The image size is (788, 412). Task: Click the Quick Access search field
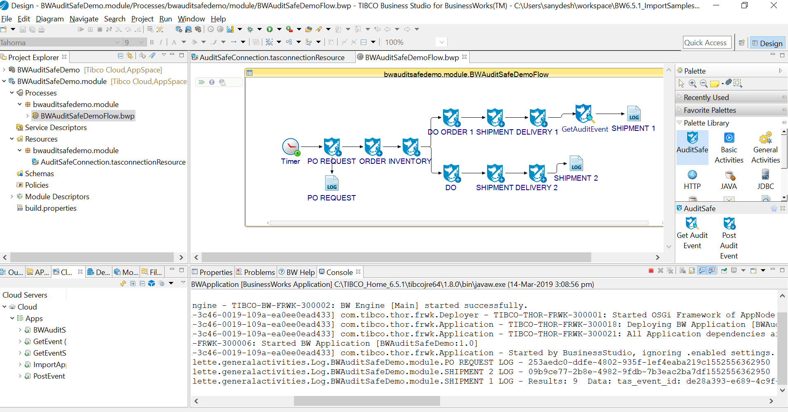point(707,43)
